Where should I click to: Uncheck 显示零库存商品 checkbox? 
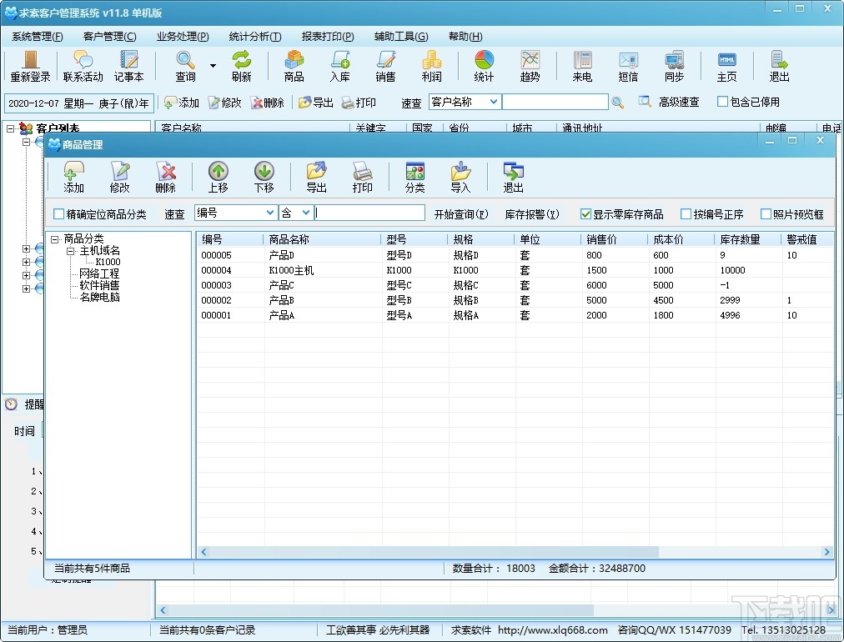(x=586, y=214)
